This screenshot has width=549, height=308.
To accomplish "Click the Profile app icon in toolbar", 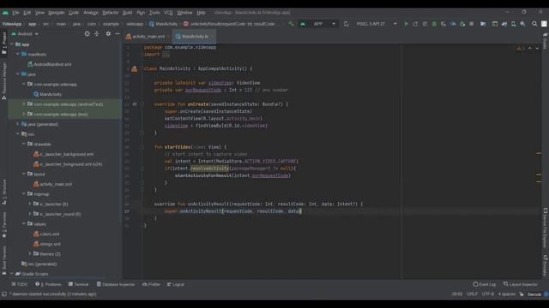I will [x=453, y=24].
